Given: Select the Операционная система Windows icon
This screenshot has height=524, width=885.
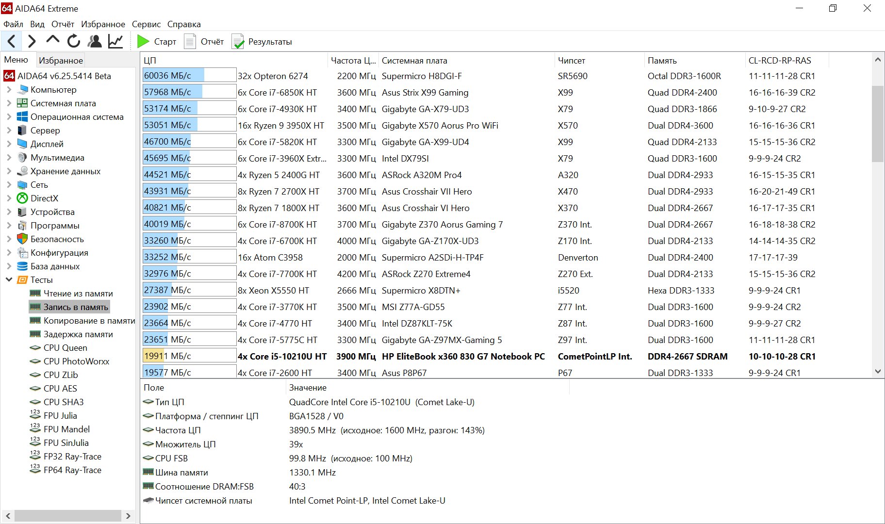Looking at the screenshot, I should pos(22,117).
